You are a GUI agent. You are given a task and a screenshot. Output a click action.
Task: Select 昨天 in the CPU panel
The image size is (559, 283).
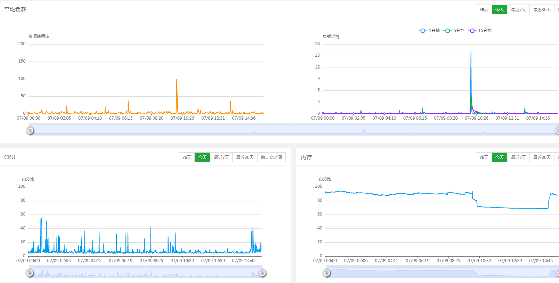tap(187, 157)
